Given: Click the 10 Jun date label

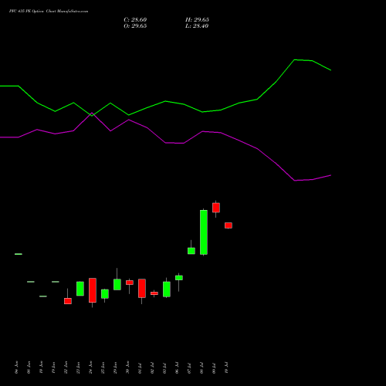Looking at the screenshot, I should coord(41,367).
